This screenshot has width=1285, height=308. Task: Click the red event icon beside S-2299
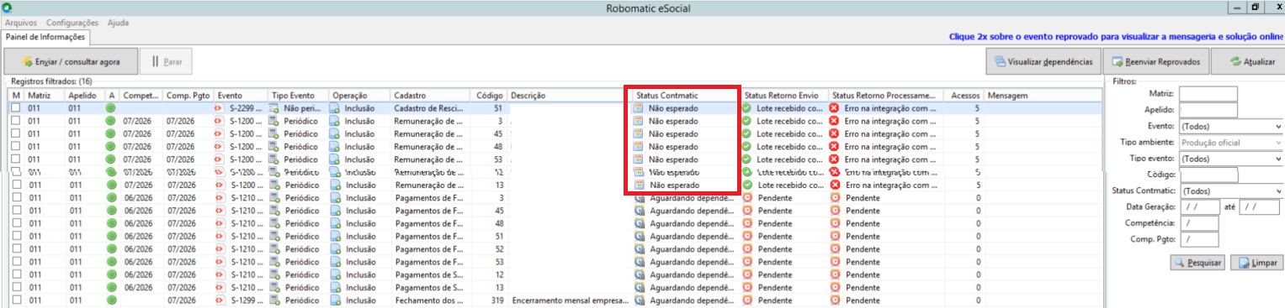point(219,108)
